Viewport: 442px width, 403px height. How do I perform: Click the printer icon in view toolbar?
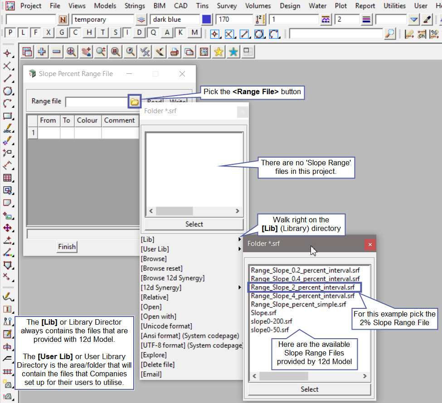click(174, 52)
